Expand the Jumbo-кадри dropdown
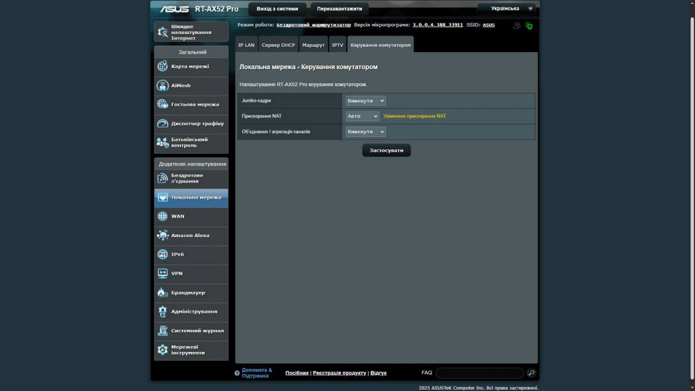The height and width of the screenshot is (391, 695). (x=366, y=101)
